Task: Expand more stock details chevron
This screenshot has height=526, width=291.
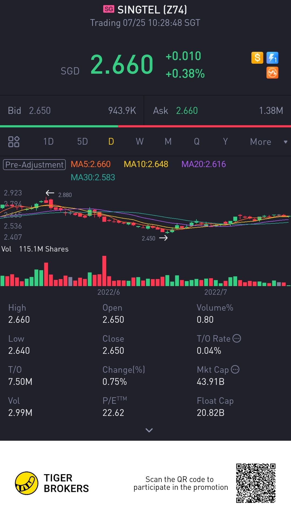Action: pyautogui.click(x=149, y=430)
